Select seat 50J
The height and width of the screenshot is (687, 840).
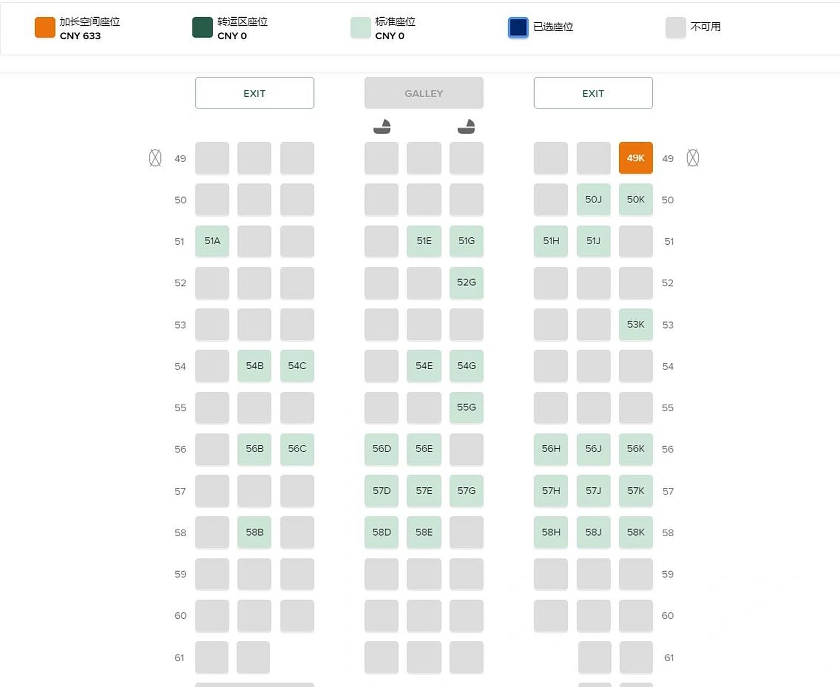593,199
